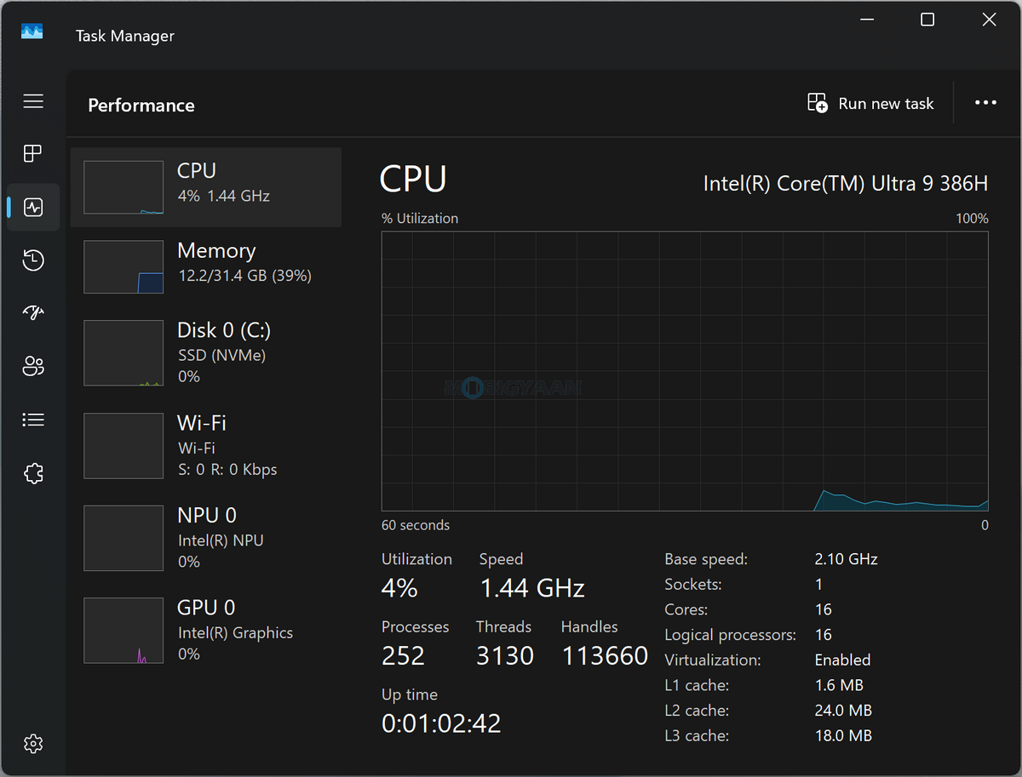This screenshot has width=1022, height=777.
Task: Click the 60 seconds axis label
Action: [x=416, y=525]
